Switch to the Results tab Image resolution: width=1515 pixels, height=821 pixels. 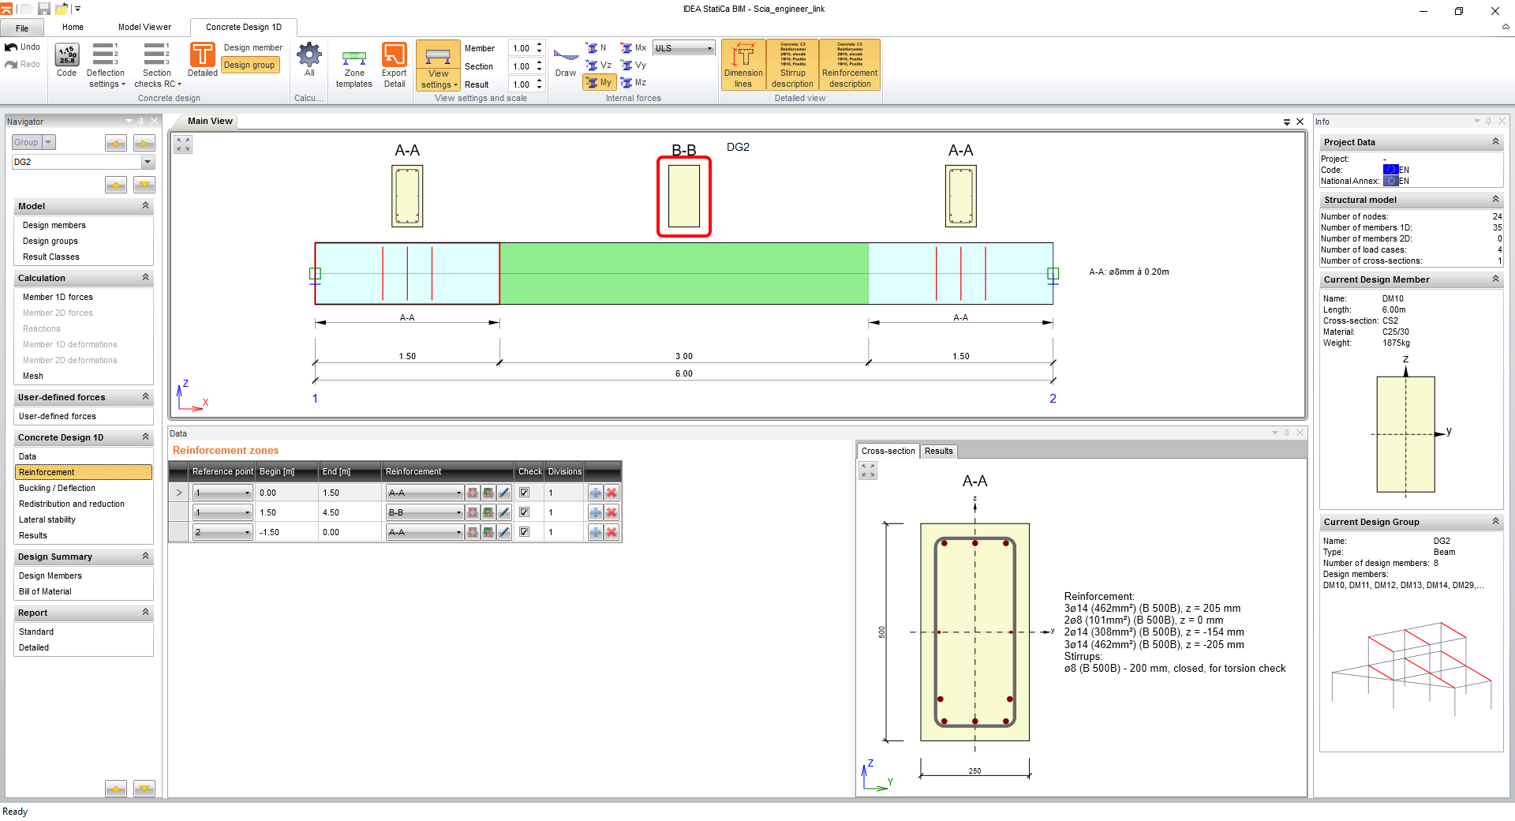click(939, 452)
